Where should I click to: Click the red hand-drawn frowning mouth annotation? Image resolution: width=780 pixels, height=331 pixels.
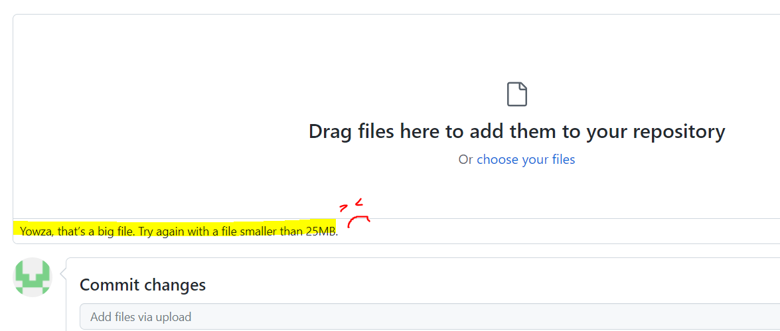(x=358, y=222)
